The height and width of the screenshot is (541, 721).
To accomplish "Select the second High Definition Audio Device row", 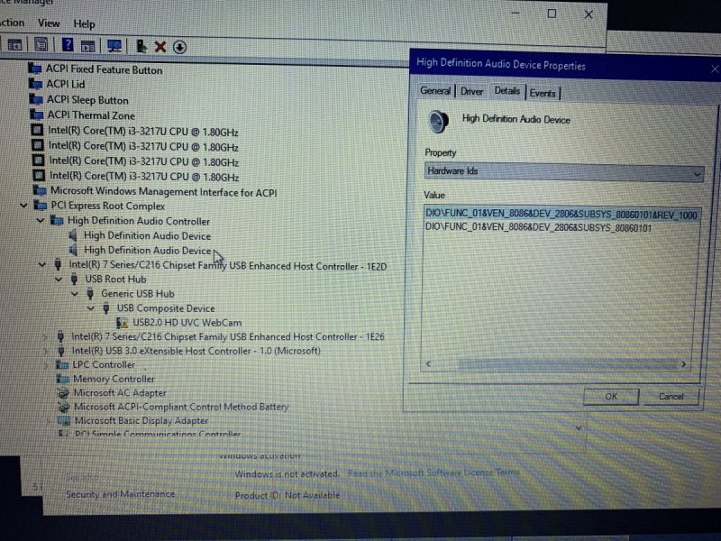I will (147, 251).
